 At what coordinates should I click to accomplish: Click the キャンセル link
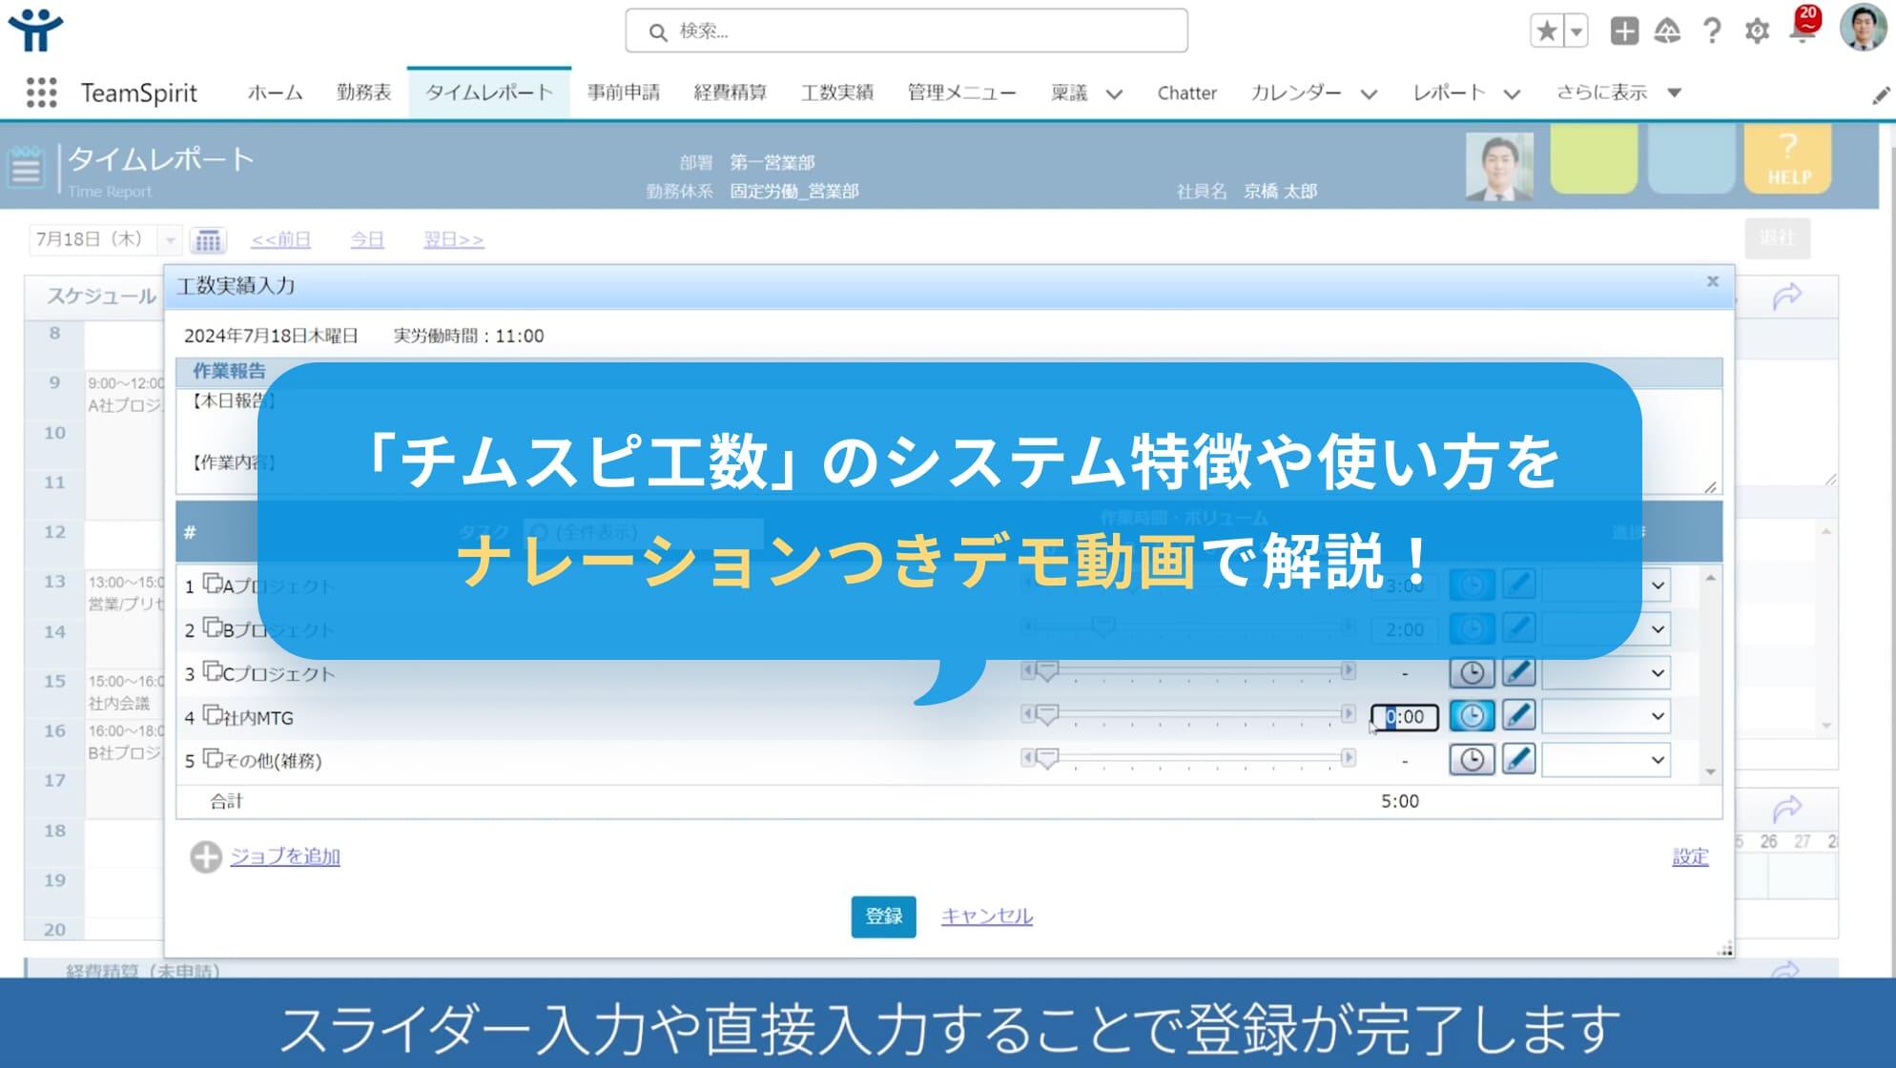986,916
